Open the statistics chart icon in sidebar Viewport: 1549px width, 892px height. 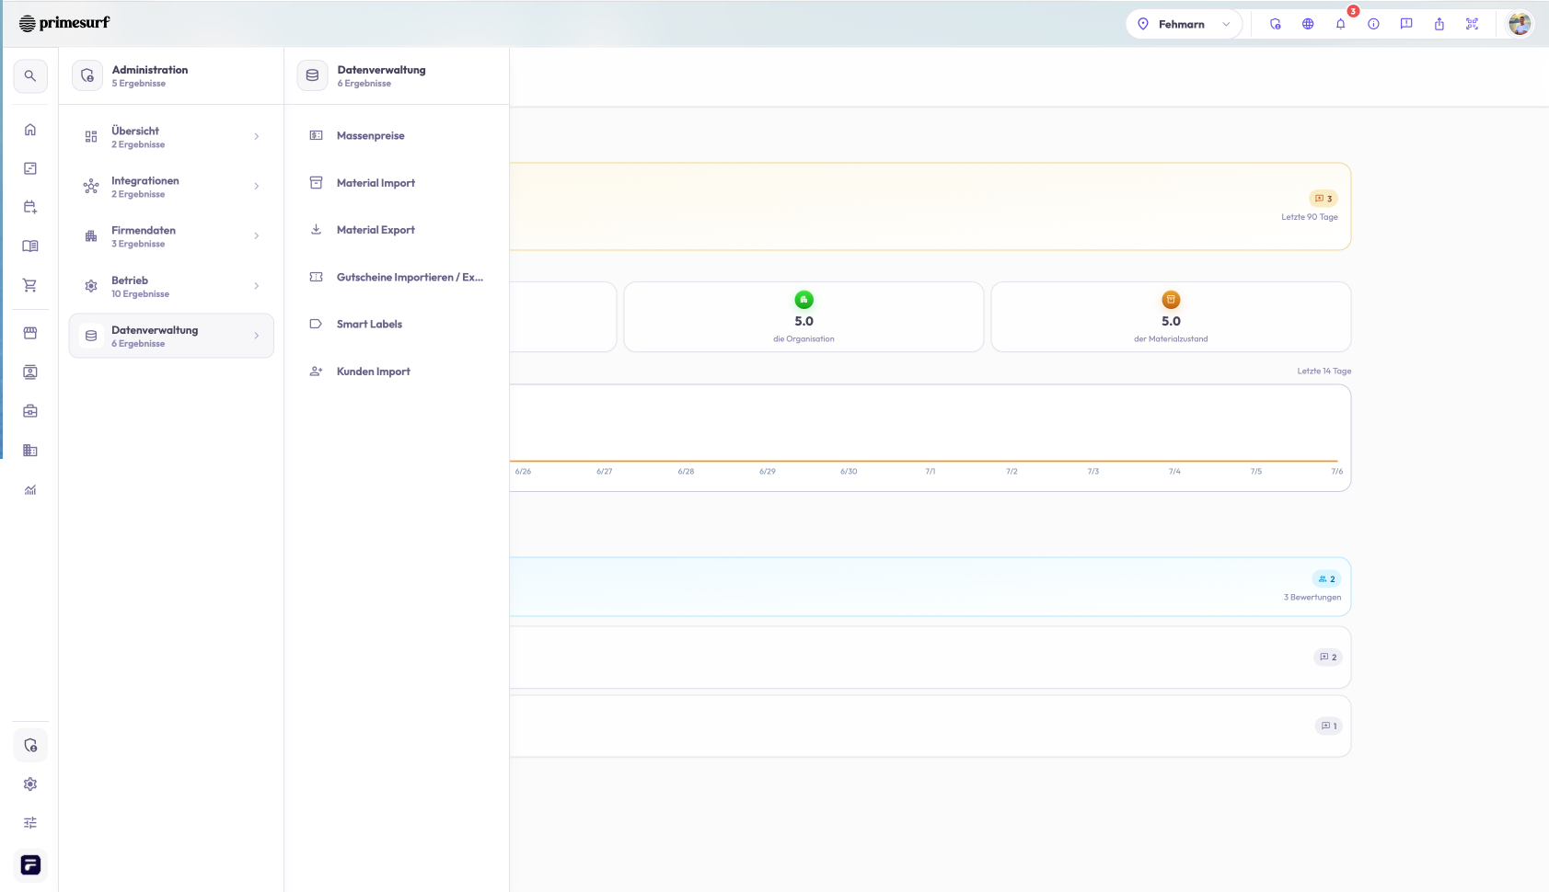(x=30, y=490)
